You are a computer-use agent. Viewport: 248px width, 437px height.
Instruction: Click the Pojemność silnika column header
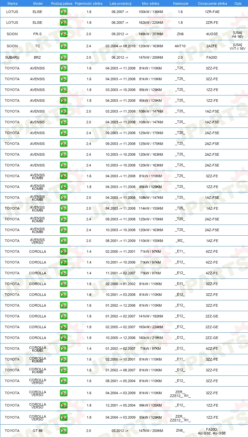tap(88, 3)
